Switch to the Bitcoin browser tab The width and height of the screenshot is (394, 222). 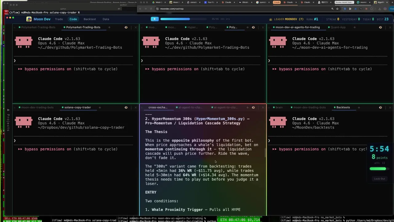[x=245, y=2]
